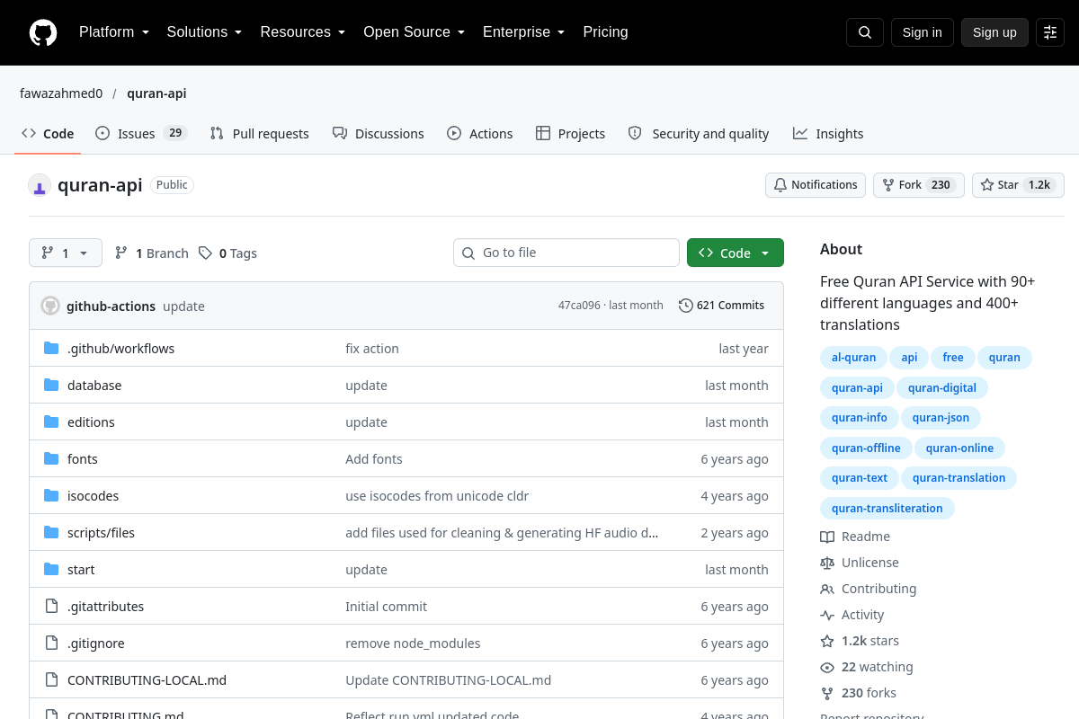The width and height of the screenshot is (1079, 719).
Task: Expand the Platform navigation menu
Action: point(114,32)
